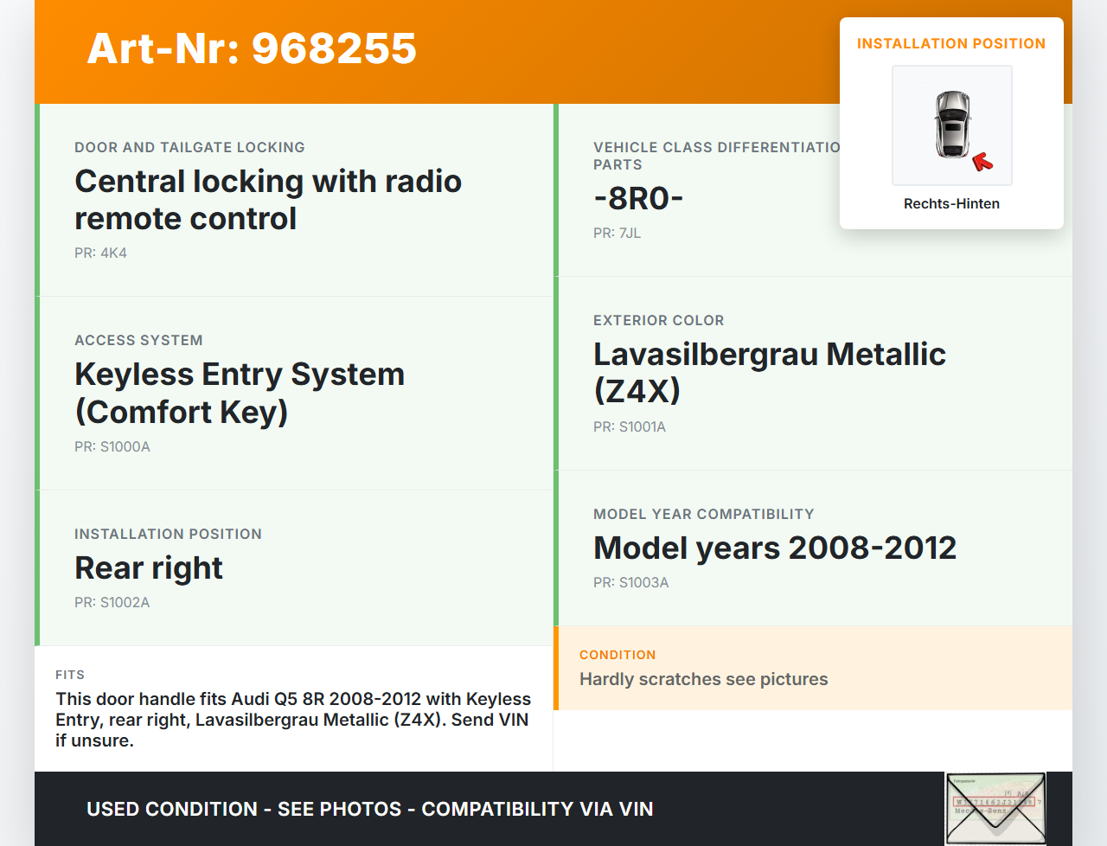1107x846 pixels.
Task: Click Lavasilbergrau Metallic (Z4X) exterior color
Action: [x=769, y=372]
